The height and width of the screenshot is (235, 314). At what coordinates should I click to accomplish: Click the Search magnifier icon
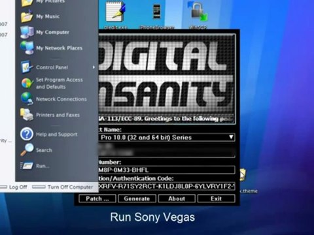[27, 149]
